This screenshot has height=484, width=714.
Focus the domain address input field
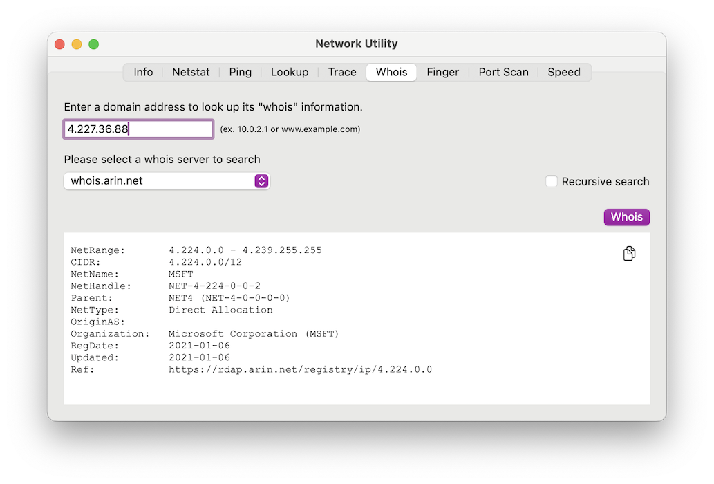[x=138, y=129]
